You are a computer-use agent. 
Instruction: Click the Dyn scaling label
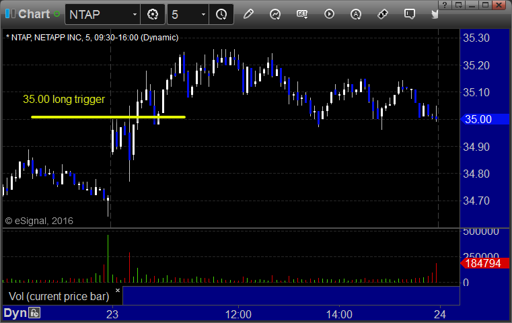[15, 313]
